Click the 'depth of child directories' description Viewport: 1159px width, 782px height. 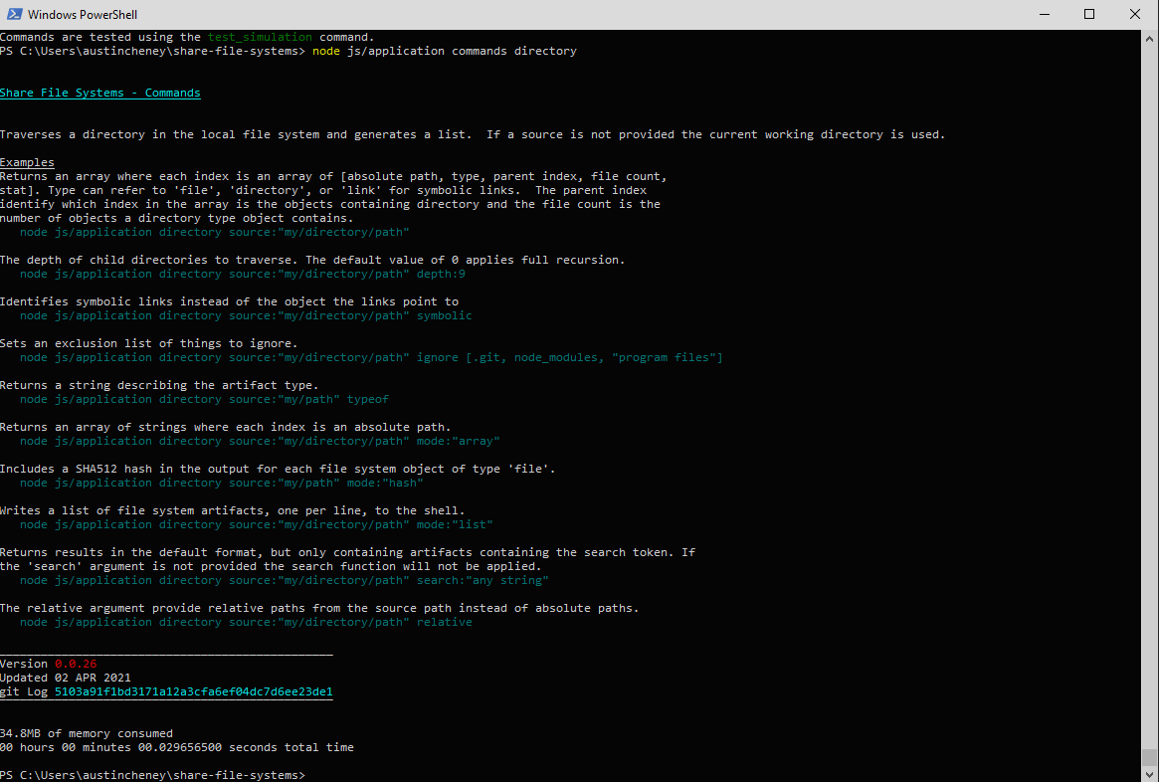pos(312,260)
